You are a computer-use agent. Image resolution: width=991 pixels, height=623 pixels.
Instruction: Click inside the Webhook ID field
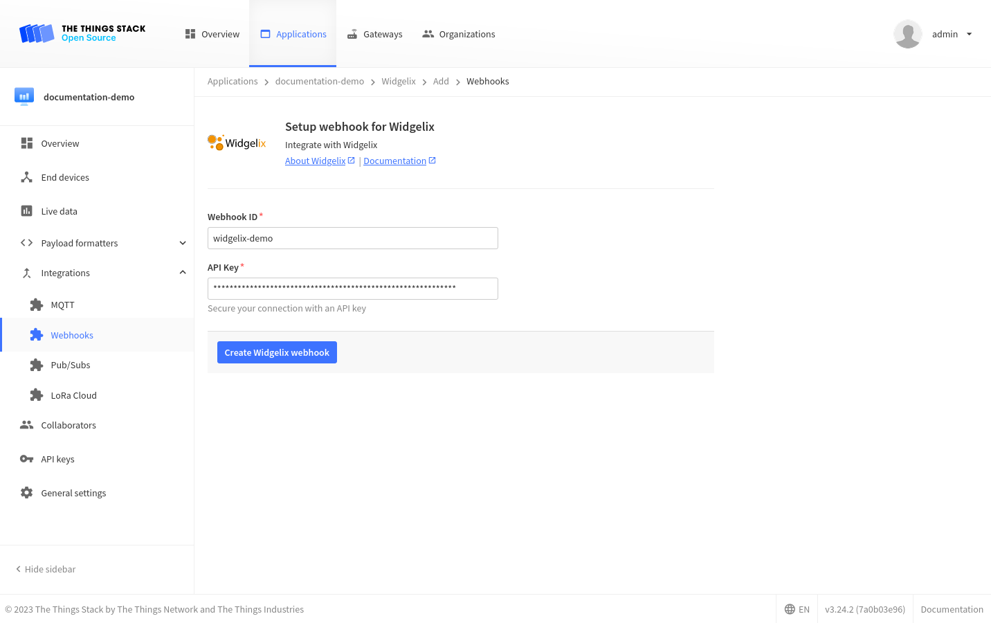(352, 238)
